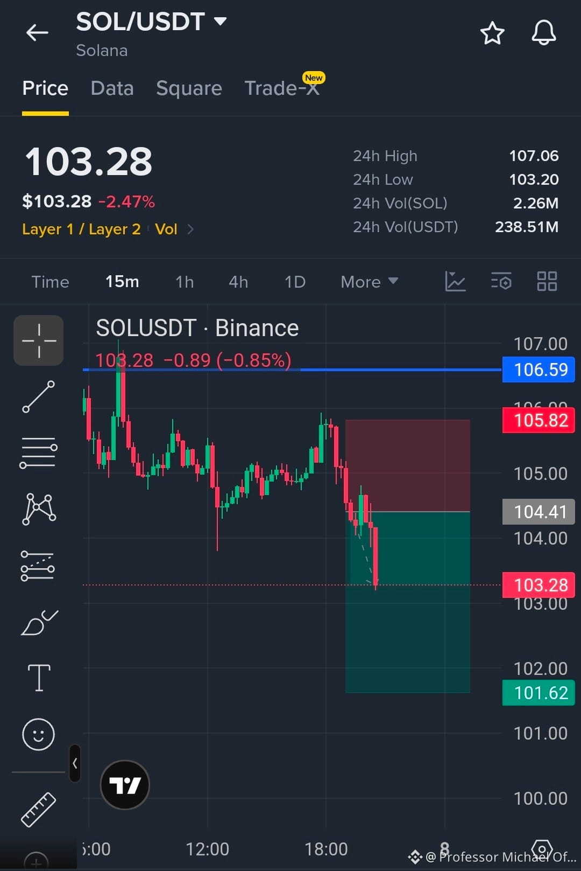Choose the text annotation tool
581x871 pixels.
coord(39,677)
